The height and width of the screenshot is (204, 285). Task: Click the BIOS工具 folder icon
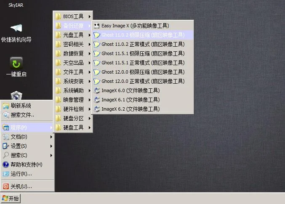point(58,16)
